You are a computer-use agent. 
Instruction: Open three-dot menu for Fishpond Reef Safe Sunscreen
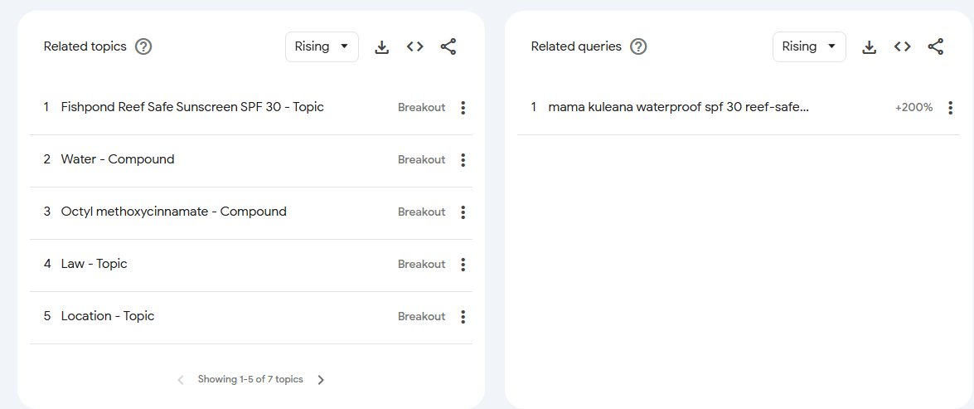point(463,108)
